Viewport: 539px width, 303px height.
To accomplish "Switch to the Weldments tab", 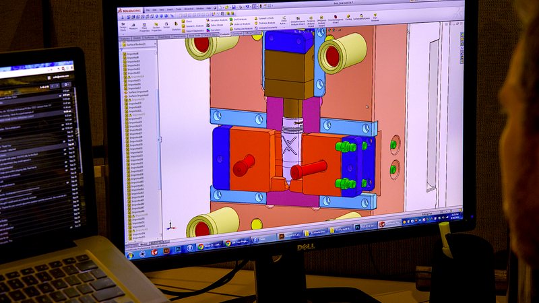I will pyautogui.click(x=179, y=36).
